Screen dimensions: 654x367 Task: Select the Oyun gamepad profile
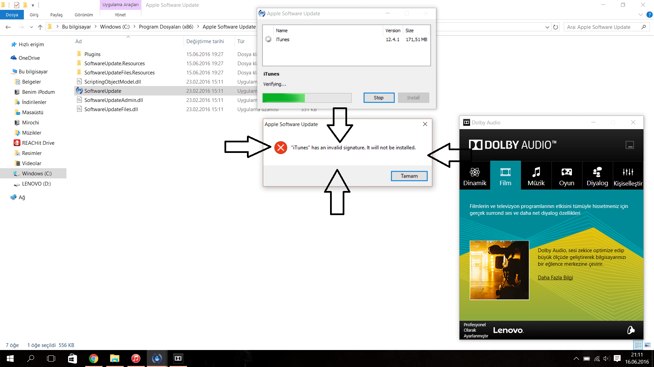pyautogui.click(x=566, y=172)
